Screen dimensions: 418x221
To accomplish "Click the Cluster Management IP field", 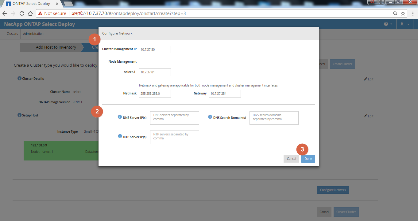I will 155,50.
